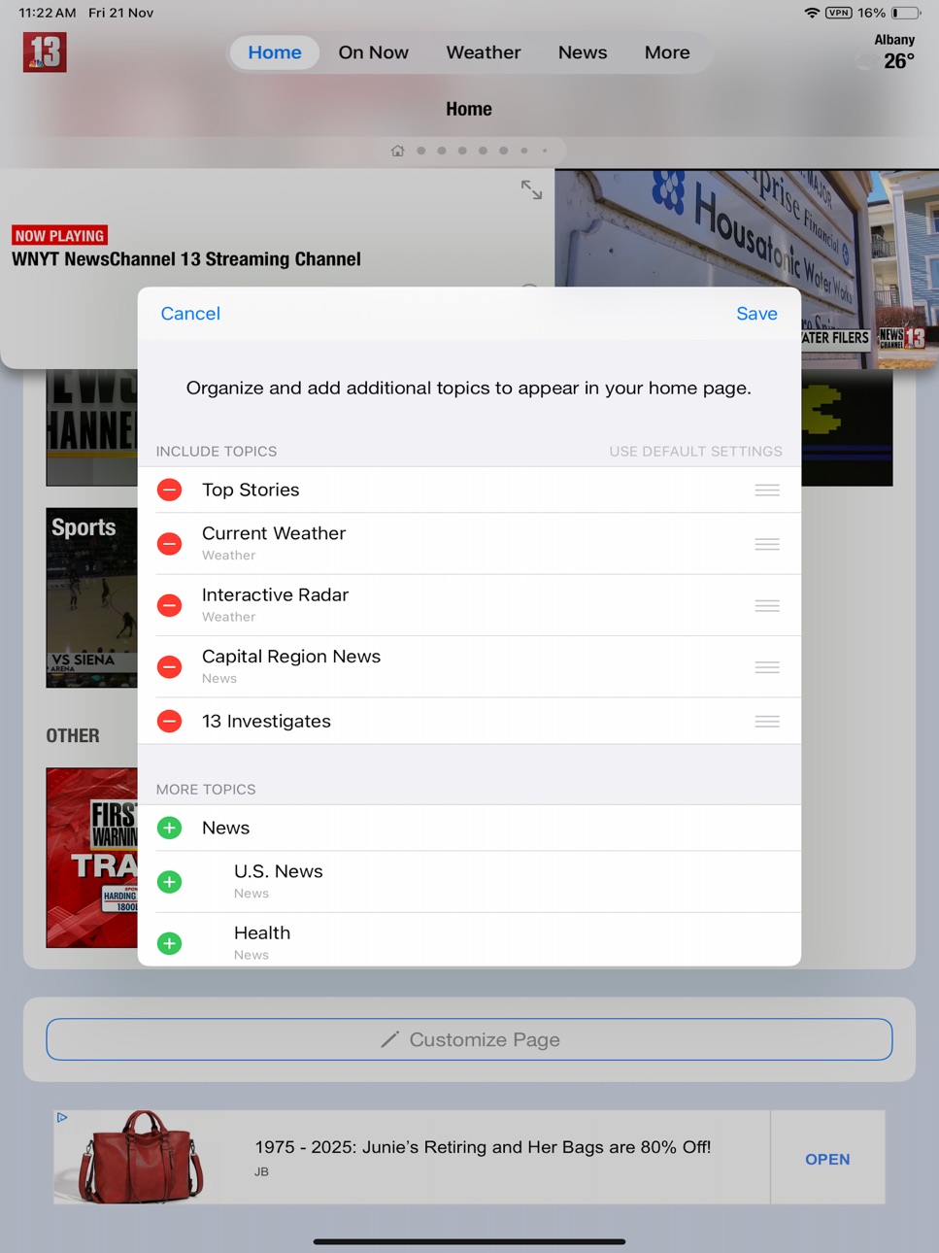Tap the 13 Investigates row label
Screen dimensions: 939x1253
click(x=266, y=721)
